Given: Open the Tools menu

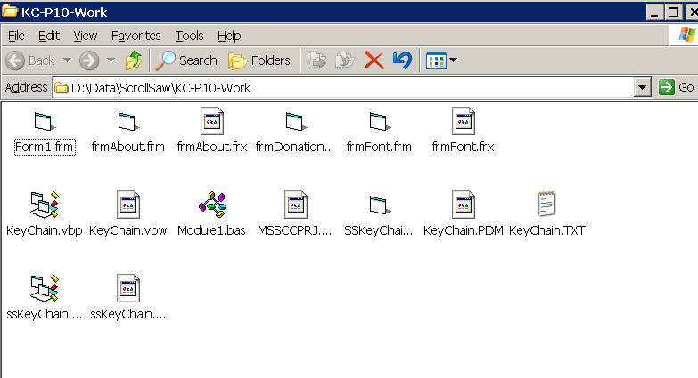Looking at the screenshot, I should click(189, 36).
